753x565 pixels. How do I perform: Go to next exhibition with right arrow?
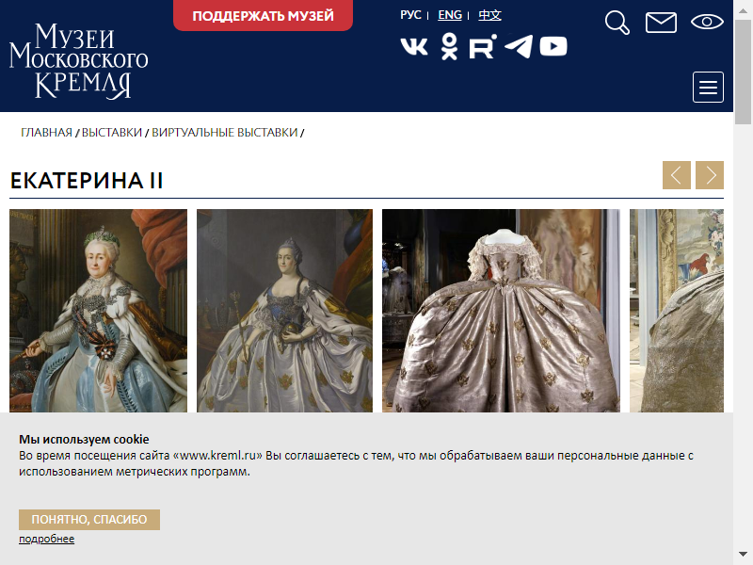(710, 175)
